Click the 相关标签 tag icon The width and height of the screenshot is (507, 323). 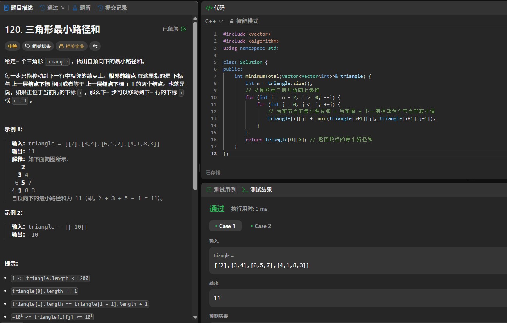[27, 46]
